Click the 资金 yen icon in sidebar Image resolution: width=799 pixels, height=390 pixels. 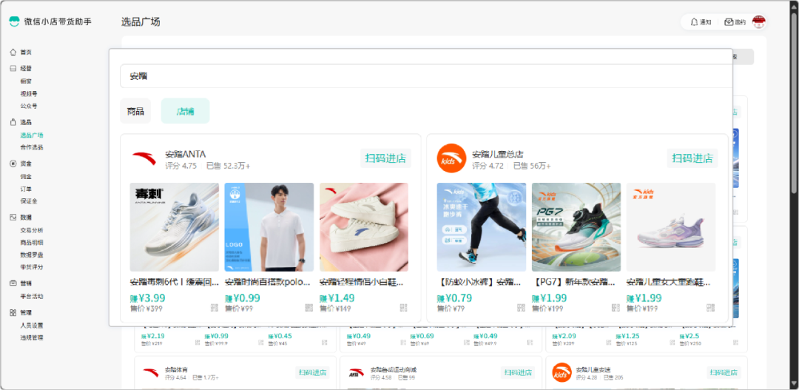click(x=13, y=164)
